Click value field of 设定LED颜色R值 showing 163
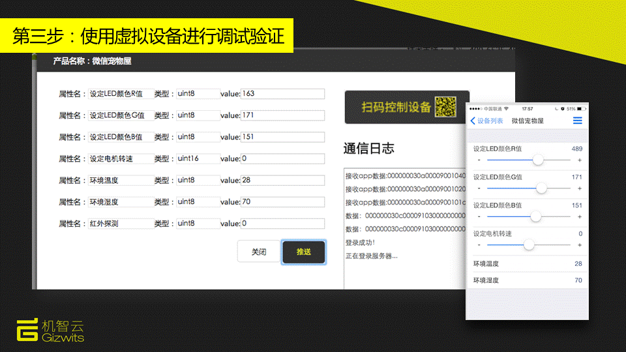Image resolution: width=626 pixels, height=352 pixels. (x=282, y=94)
